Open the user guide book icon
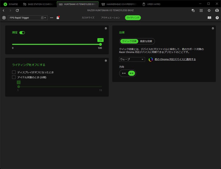The image size is (221, 169). click(209, 18)
